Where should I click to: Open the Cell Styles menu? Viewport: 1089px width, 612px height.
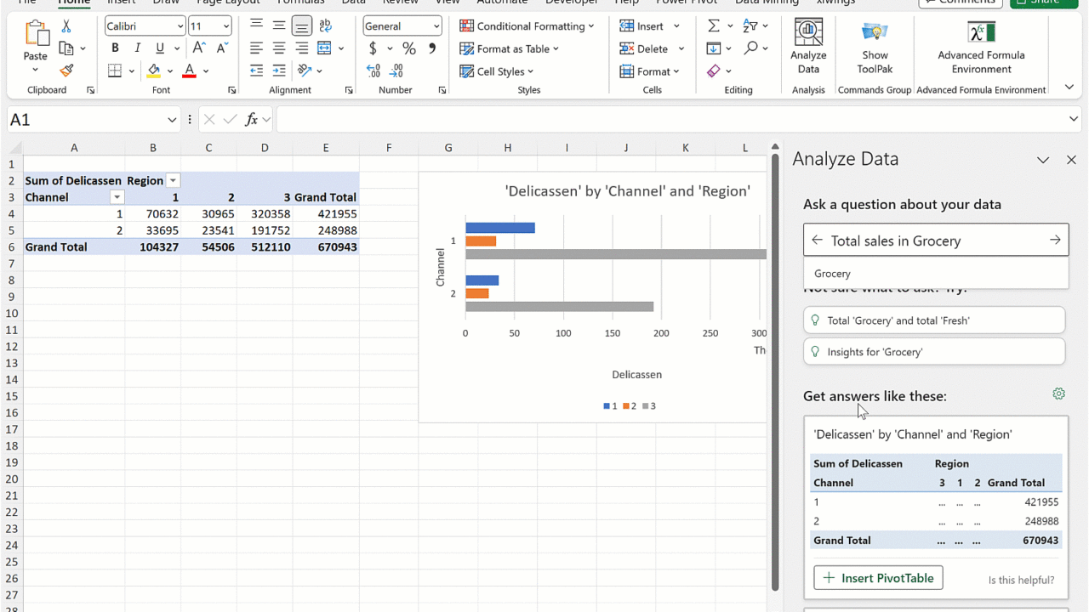point(497,71)
